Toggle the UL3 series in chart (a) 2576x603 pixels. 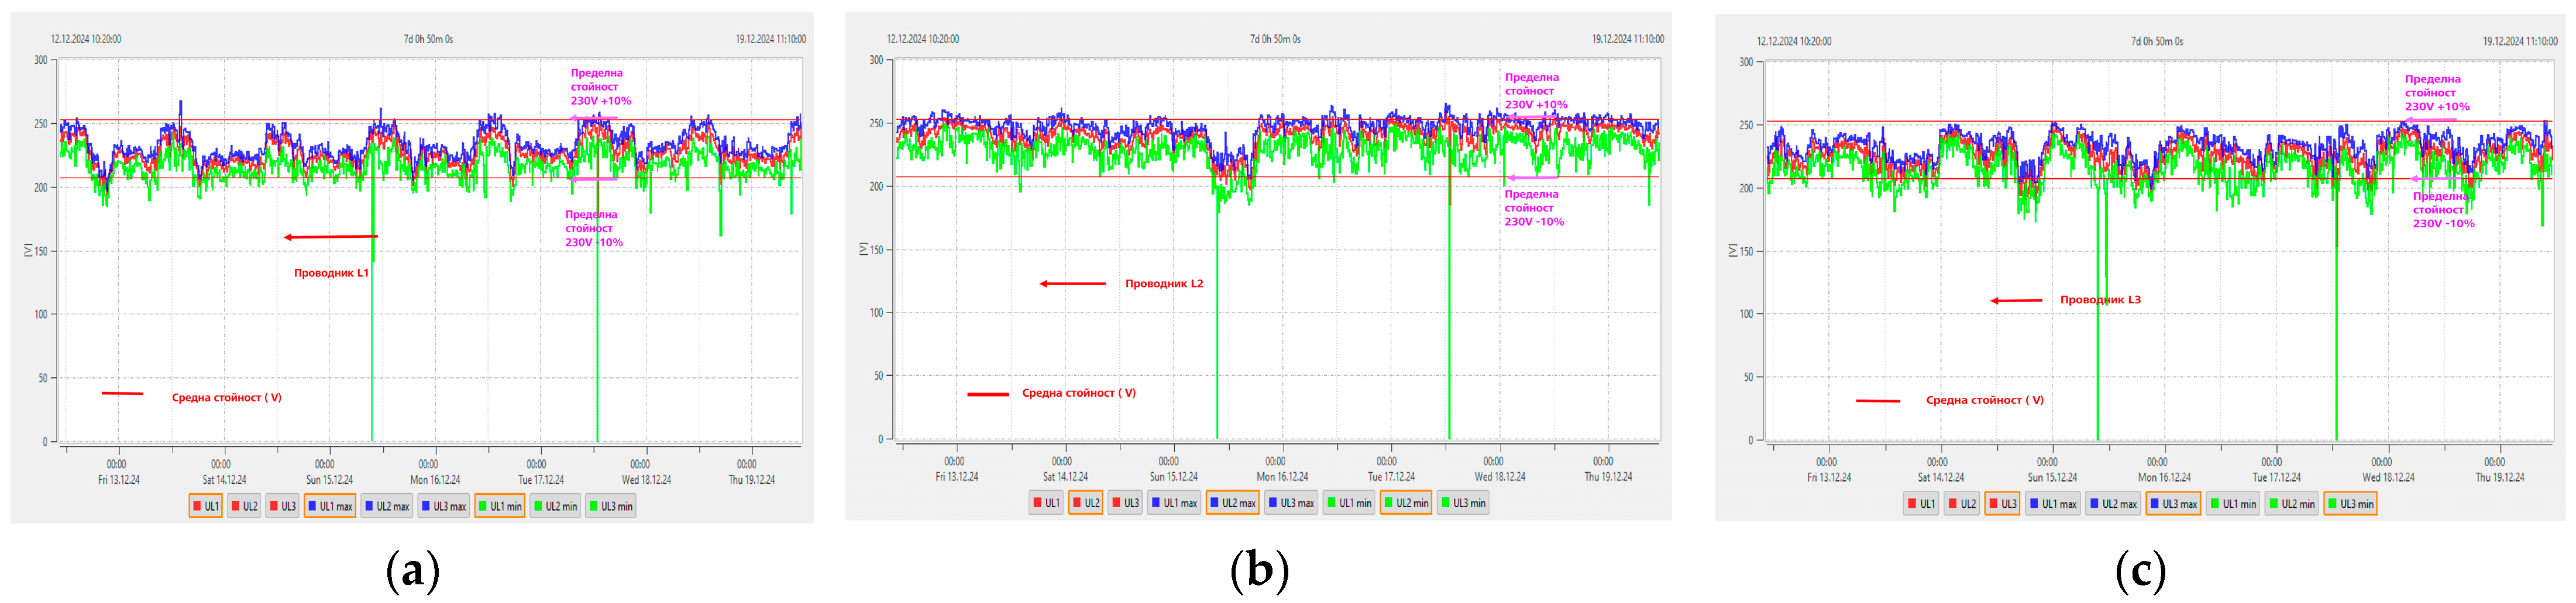pyautogui.click(x=282, y=506)
